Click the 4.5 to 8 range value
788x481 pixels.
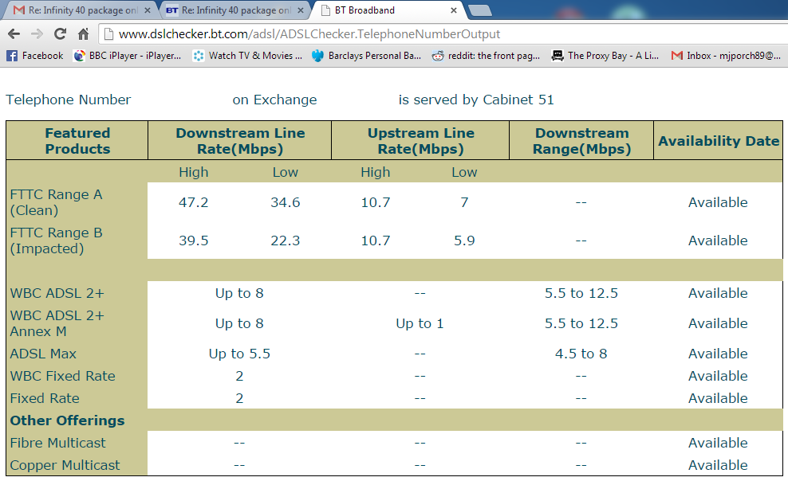[581, 354]
